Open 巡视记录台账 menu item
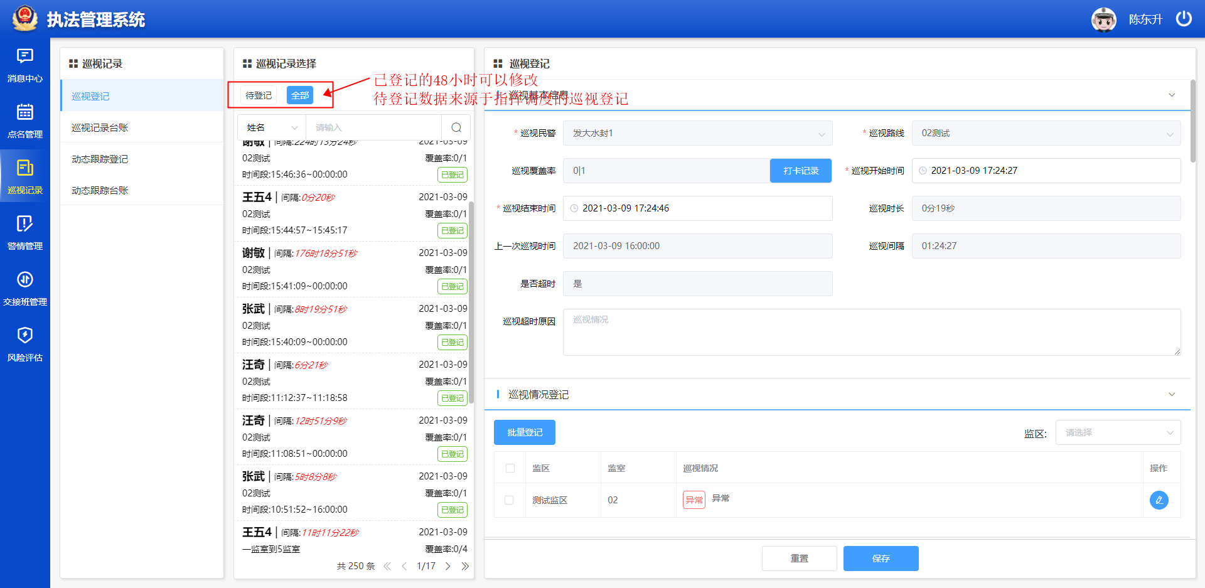The width and height of the screenshot is (1205, 588). [100, 127]
